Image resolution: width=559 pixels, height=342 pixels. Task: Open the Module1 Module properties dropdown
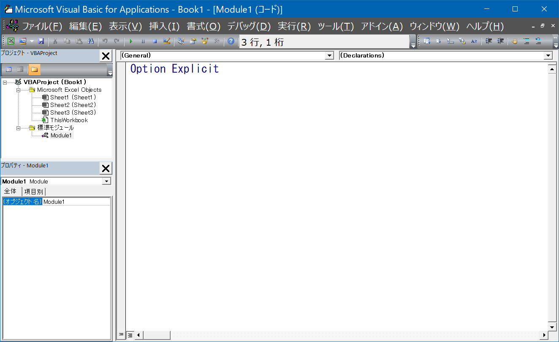click(x=107, y=181)
